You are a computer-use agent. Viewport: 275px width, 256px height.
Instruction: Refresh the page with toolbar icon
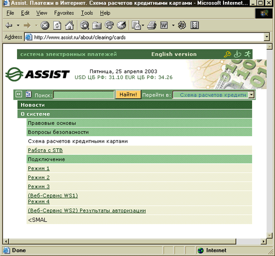pyautogui.click(x=57, y=25)
